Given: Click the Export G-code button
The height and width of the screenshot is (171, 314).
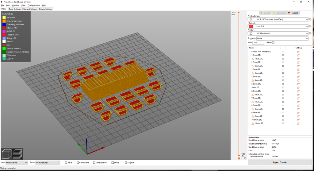Looking at the screenshot, I should coord(279,162).
